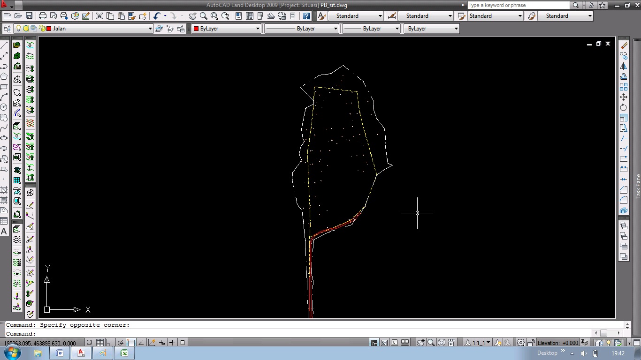Toggle the Jalan layer light bulb off

coord(19,29)
